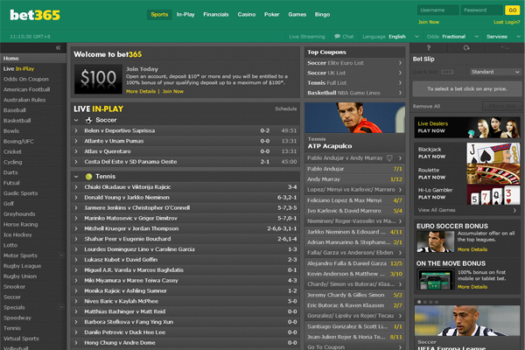
Task: Open American Football in sidebar
Action: click(27, 89)
